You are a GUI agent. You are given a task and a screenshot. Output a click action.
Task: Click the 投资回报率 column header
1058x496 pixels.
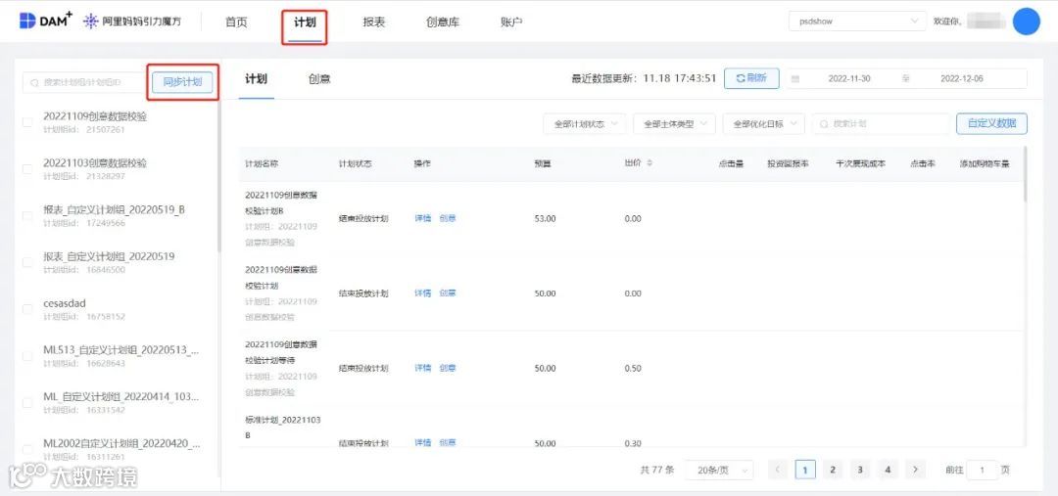pyautogui.click(x=788, y=163)
